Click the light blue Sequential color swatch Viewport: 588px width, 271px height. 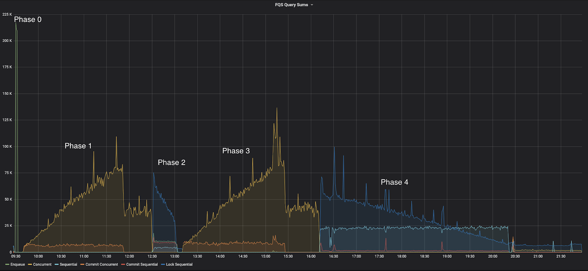[57, 264]
